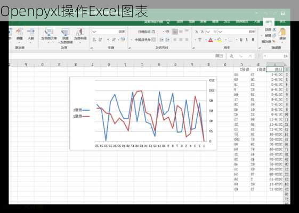The height and width of the screenshot is (213, 299).
Task: Toggle Wrap Text (自动换行)
Action: [x=146, y=31]
